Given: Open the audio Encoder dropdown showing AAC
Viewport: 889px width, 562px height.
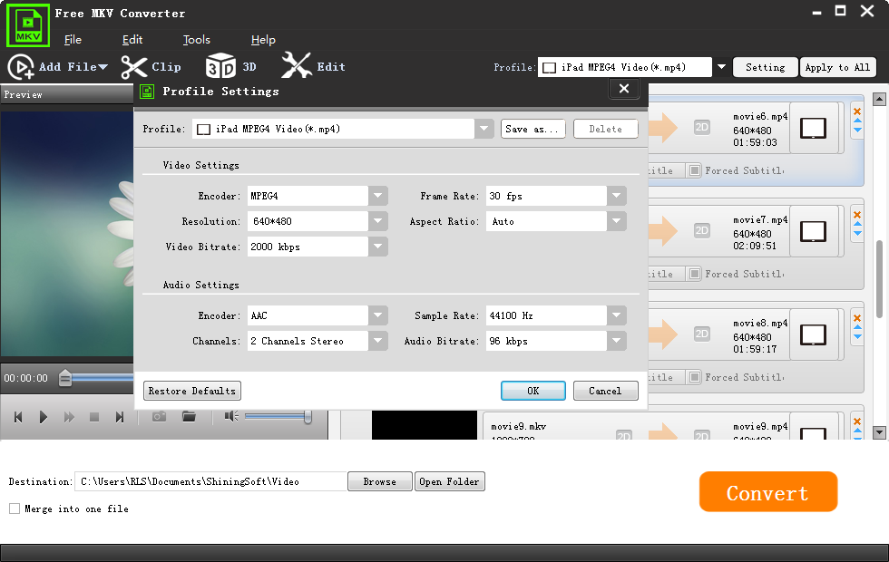Looking at the screenshot, I should click(x=377, y=315).
